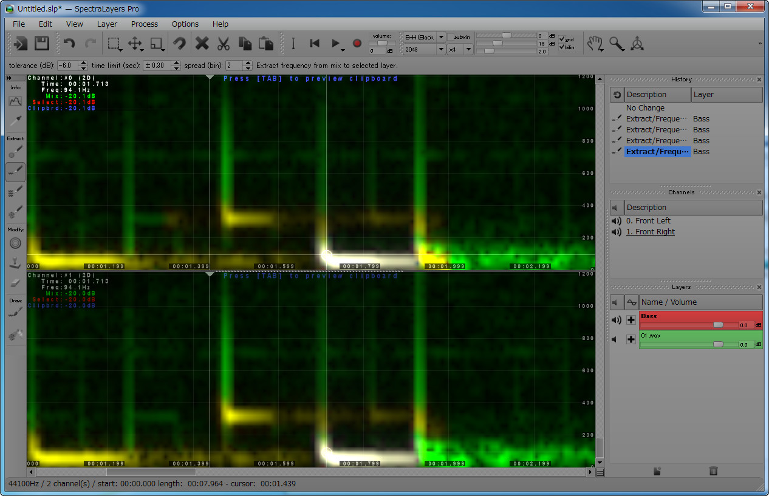Select the move tool with four arrows

pos(135,43)
